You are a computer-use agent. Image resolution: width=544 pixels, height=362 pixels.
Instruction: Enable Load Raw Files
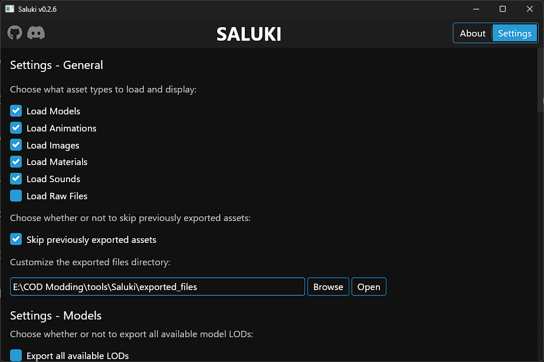coord(16,196)
